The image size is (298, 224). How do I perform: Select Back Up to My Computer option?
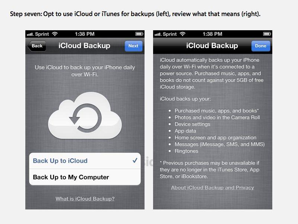coord(85,177)
